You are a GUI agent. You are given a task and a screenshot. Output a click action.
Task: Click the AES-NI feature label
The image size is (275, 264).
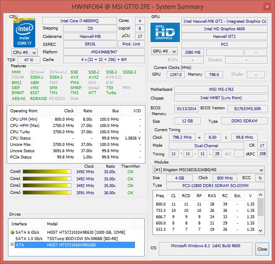point(18,99)
